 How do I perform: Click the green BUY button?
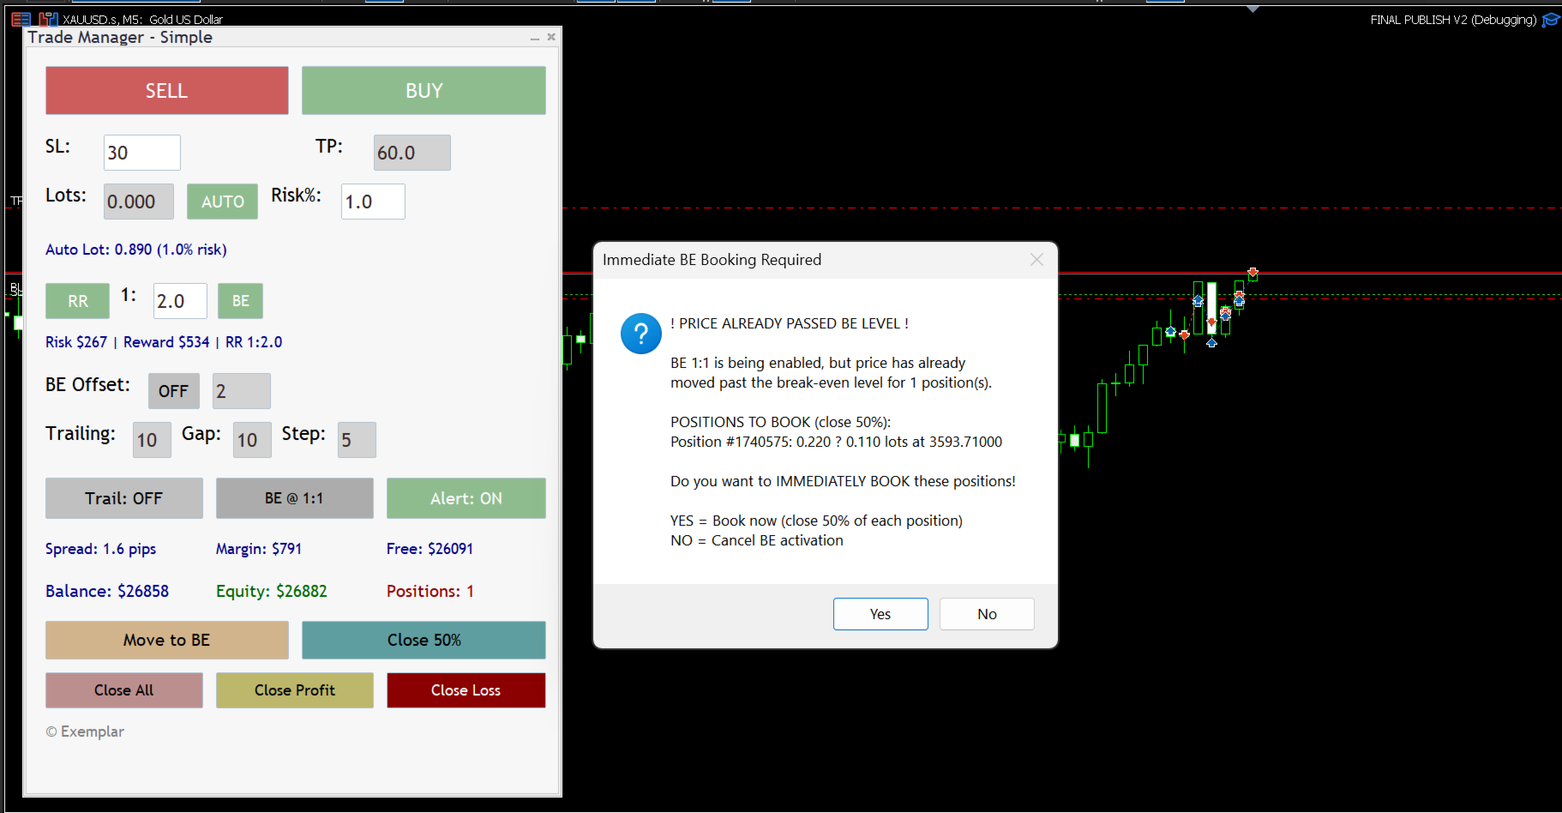[424, 91]
